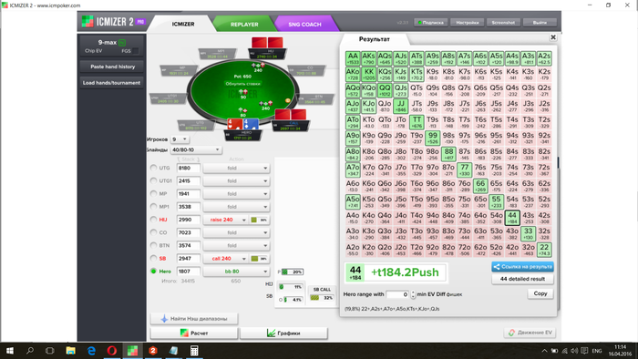The image size is (638, 359).
Task: Open the HJ raise 240 action dropdown
Action: coord(225,220)
